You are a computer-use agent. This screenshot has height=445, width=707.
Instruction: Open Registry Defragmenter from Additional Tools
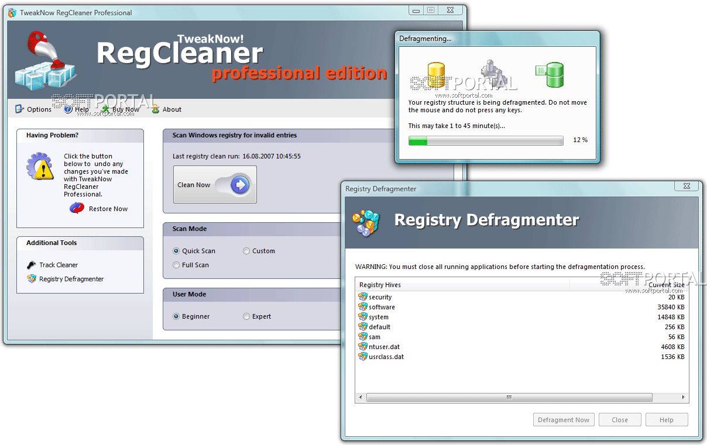71,279
